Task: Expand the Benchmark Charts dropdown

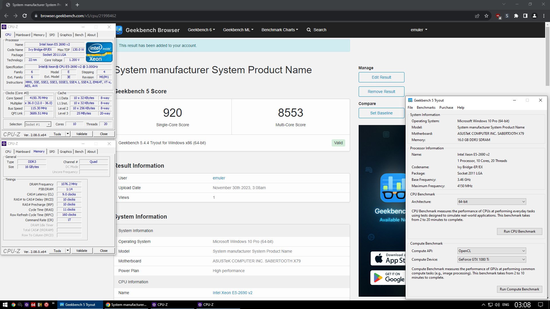Action: [280, 30]
